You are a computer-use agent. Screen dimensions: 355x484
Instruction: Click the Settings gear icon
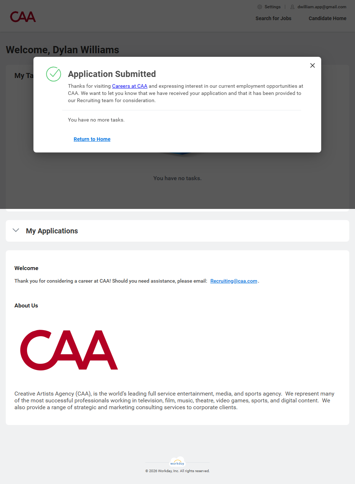[260, 7]
